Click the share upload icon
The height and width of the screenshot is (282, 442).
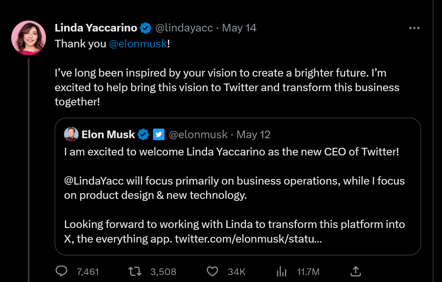point(355,271)
